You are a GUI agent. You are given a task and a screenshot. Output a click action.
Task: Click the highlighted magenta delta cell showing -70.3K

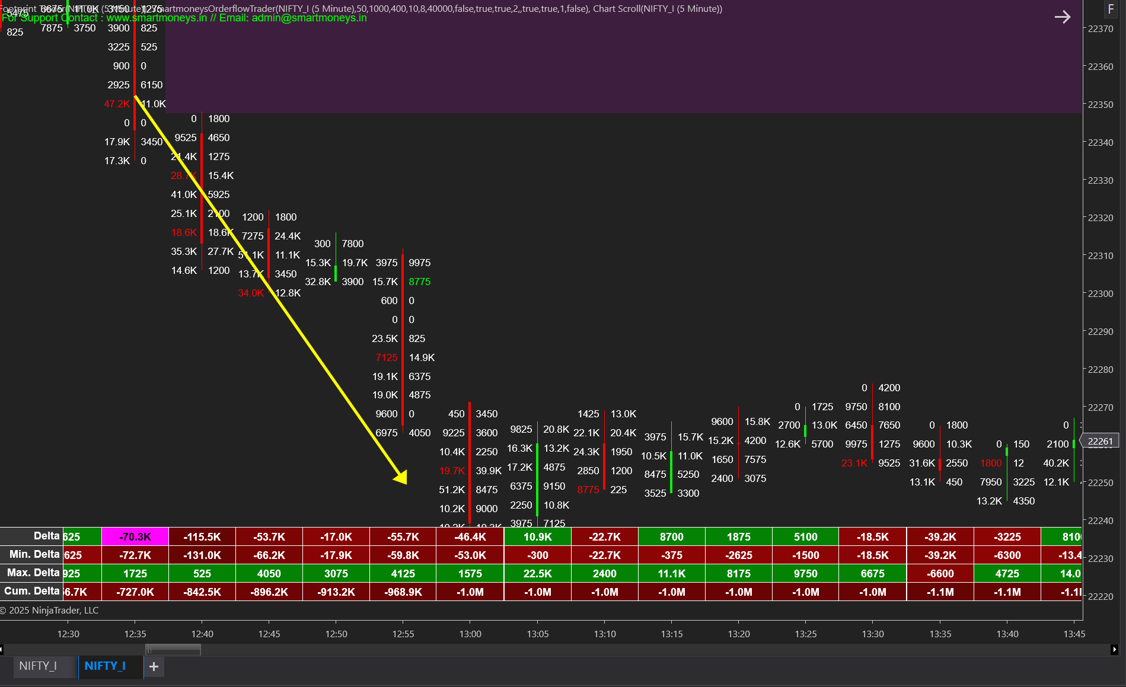pos(135,536)
